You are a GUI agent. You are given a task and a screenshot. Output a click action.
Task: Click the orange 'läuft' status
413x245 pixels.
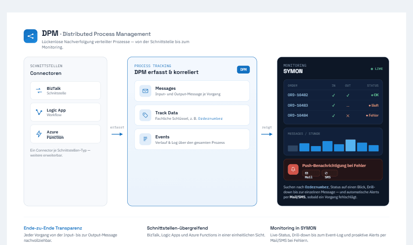[374, 105]
